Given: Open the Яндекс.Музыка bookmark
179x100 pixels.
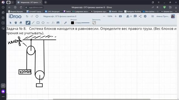Looking at the screenshot, I should (16, 11).
